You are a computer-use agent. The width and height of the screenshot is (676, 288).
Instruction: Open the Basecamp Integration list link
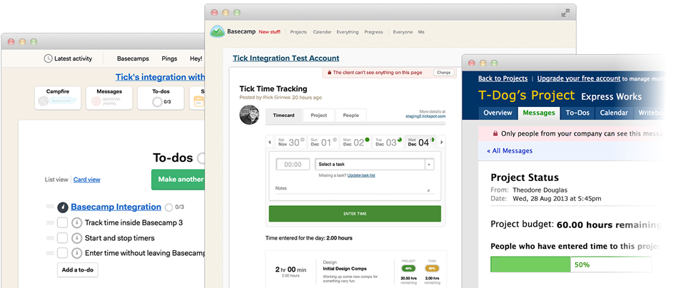(x=116, y=207)
